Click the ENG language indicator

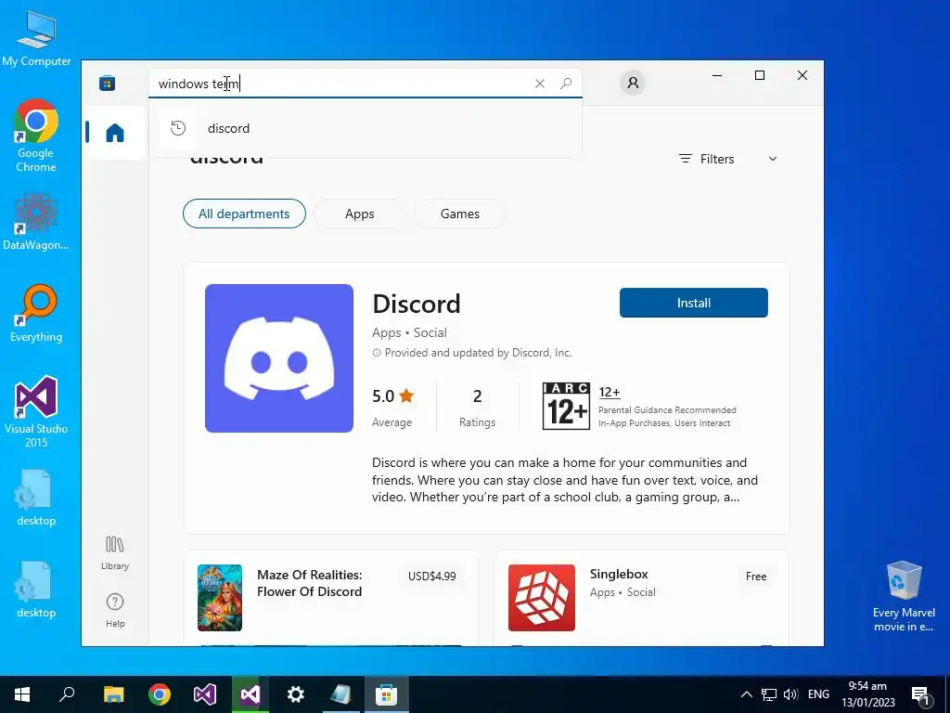tap(818, 694)
